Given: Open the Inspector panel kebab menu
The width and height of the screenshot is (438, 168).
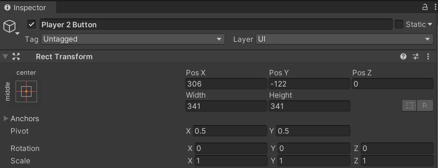Looking at the screenshot, I should tap(435, 7).
